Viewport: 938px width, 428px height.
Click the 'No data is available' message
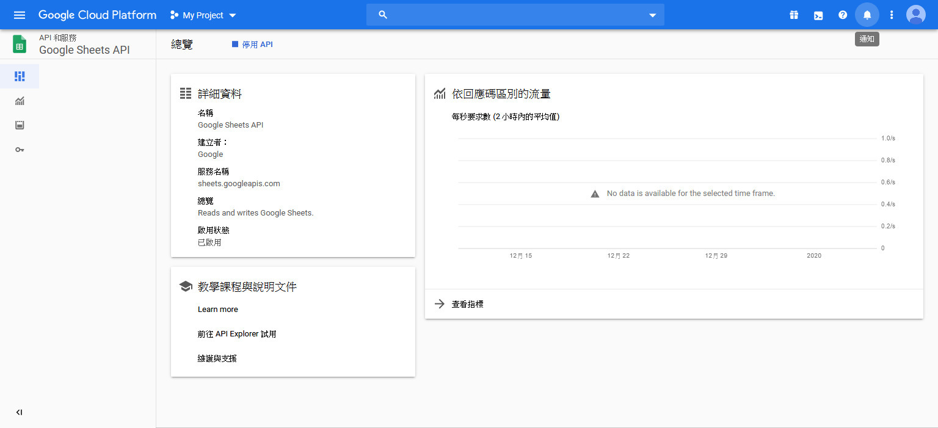pyautogui.click(x=691, y=194)
